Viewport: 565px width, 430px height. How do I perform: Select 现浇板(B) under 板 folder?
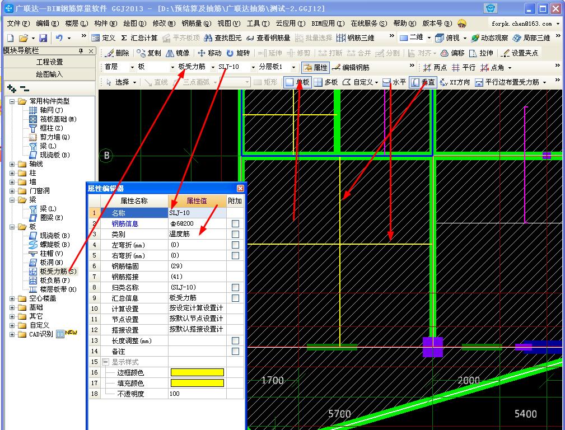[55, 236]
